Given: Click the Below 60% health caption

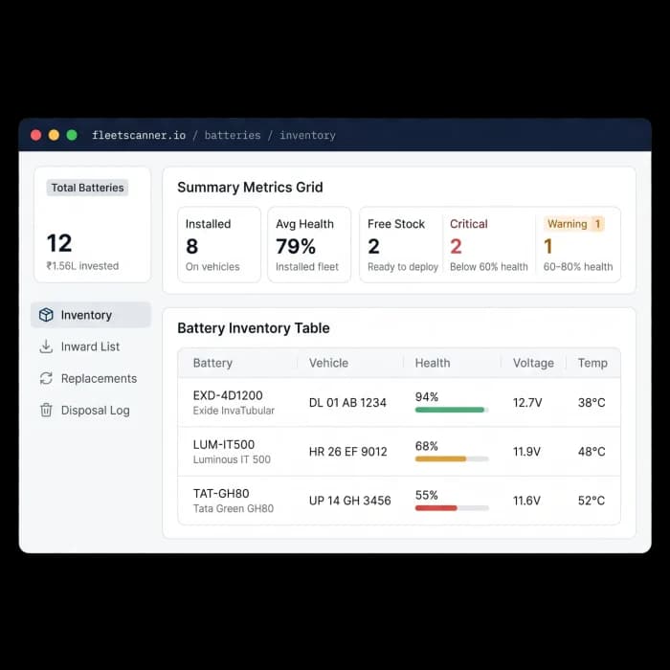Looking at the screenshot, I should tap(489, 267).
